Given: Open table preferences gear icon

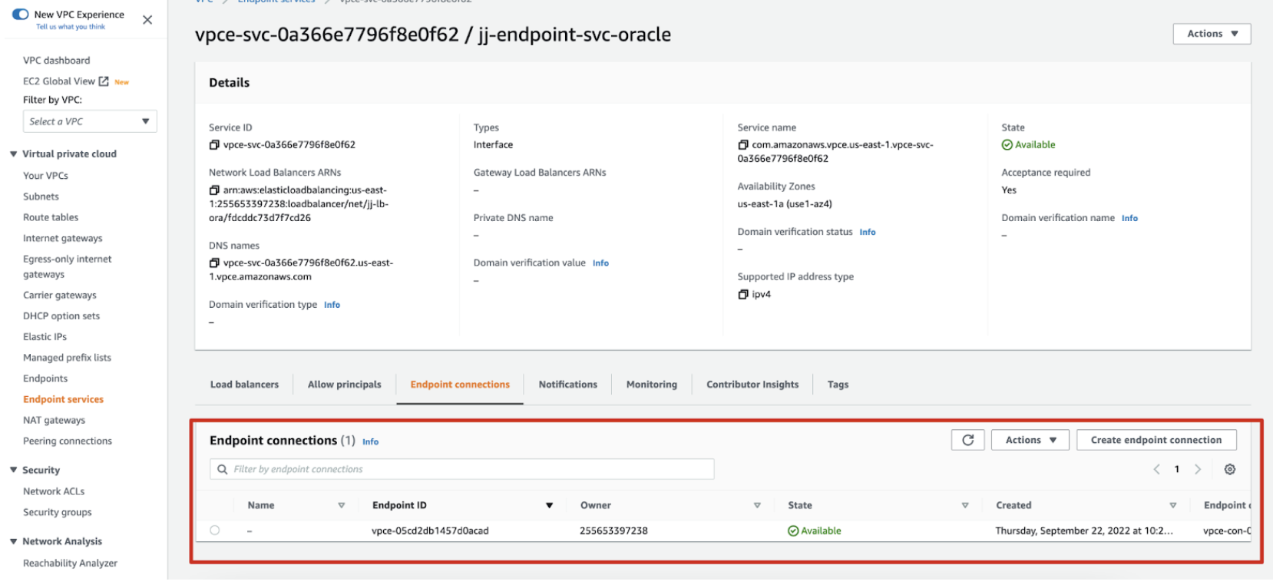Looking at the screenshot, I should (x=1229, y=470).
